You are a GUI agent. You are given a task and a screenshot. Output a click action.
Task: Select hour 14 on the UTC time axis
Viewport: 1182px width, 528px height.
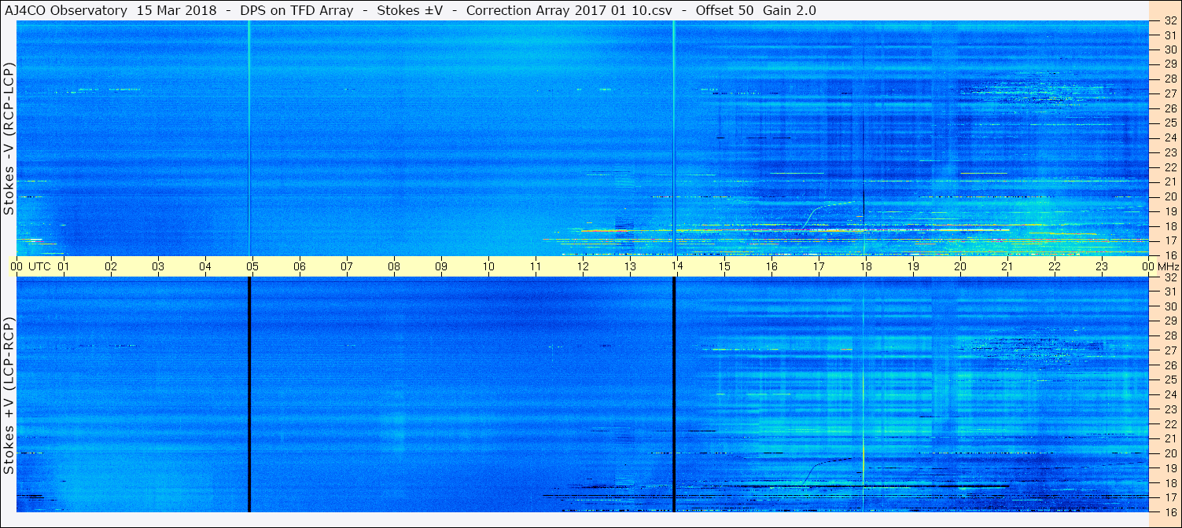point(676,266)
